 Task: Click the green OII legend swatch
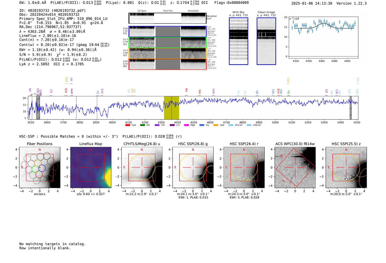tap(143, 125)
